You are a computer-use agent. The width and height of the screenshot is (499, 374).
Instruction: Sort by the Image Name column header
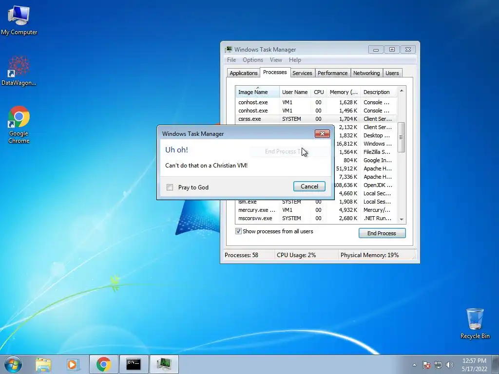pos(257,92)
